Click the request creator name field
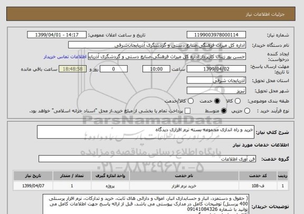This screenshot has width=304, height=214. pos(167,57)
